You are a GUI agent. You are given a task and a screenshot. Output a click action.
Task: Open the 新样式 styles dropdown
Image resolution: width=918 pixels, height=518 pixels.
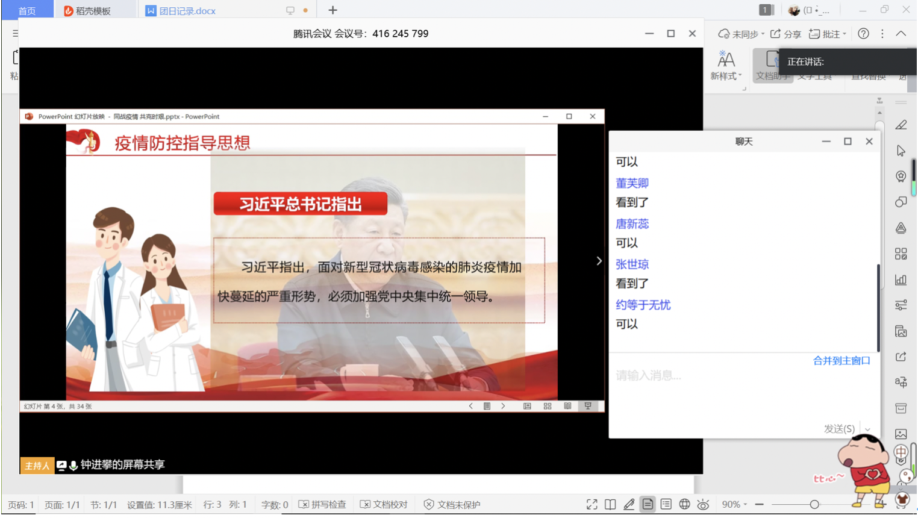[x=725, y=66]
